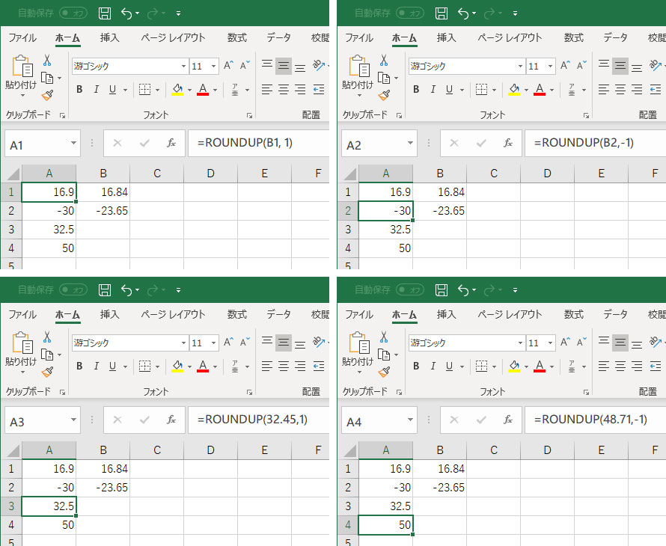Click Undo arrow in the A2 window

(463, 13)
